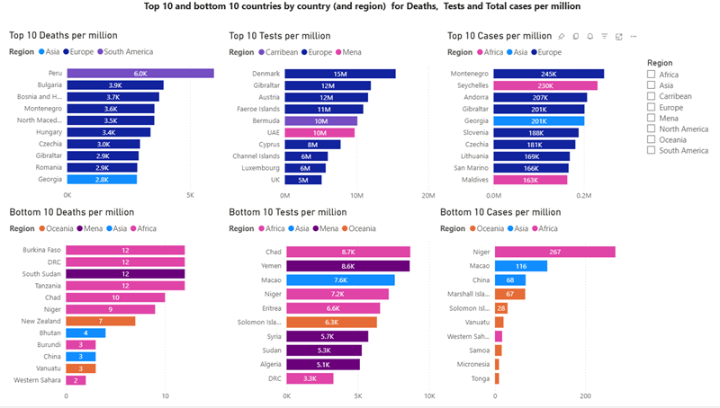Select the Top 10 Tests per million title
This screenshot has height=408, width=720.
pyautogui.click(x=280, y=36)
